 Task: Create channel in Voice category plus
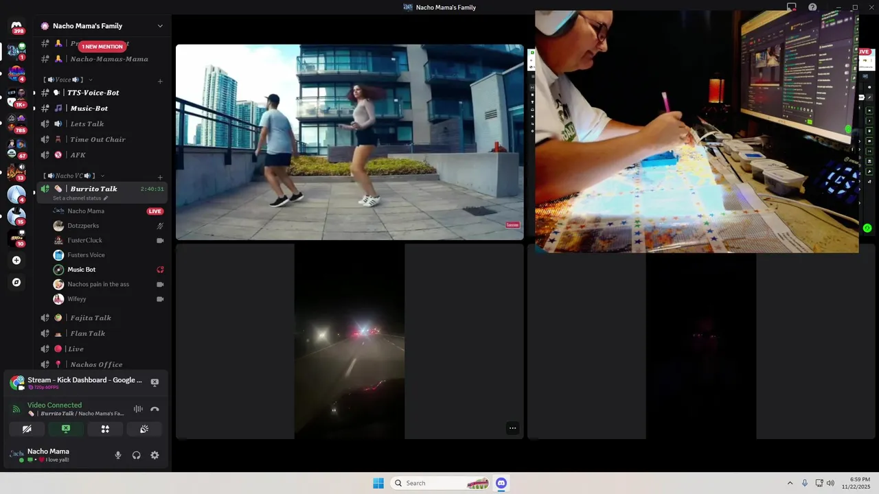pos(160,81)
